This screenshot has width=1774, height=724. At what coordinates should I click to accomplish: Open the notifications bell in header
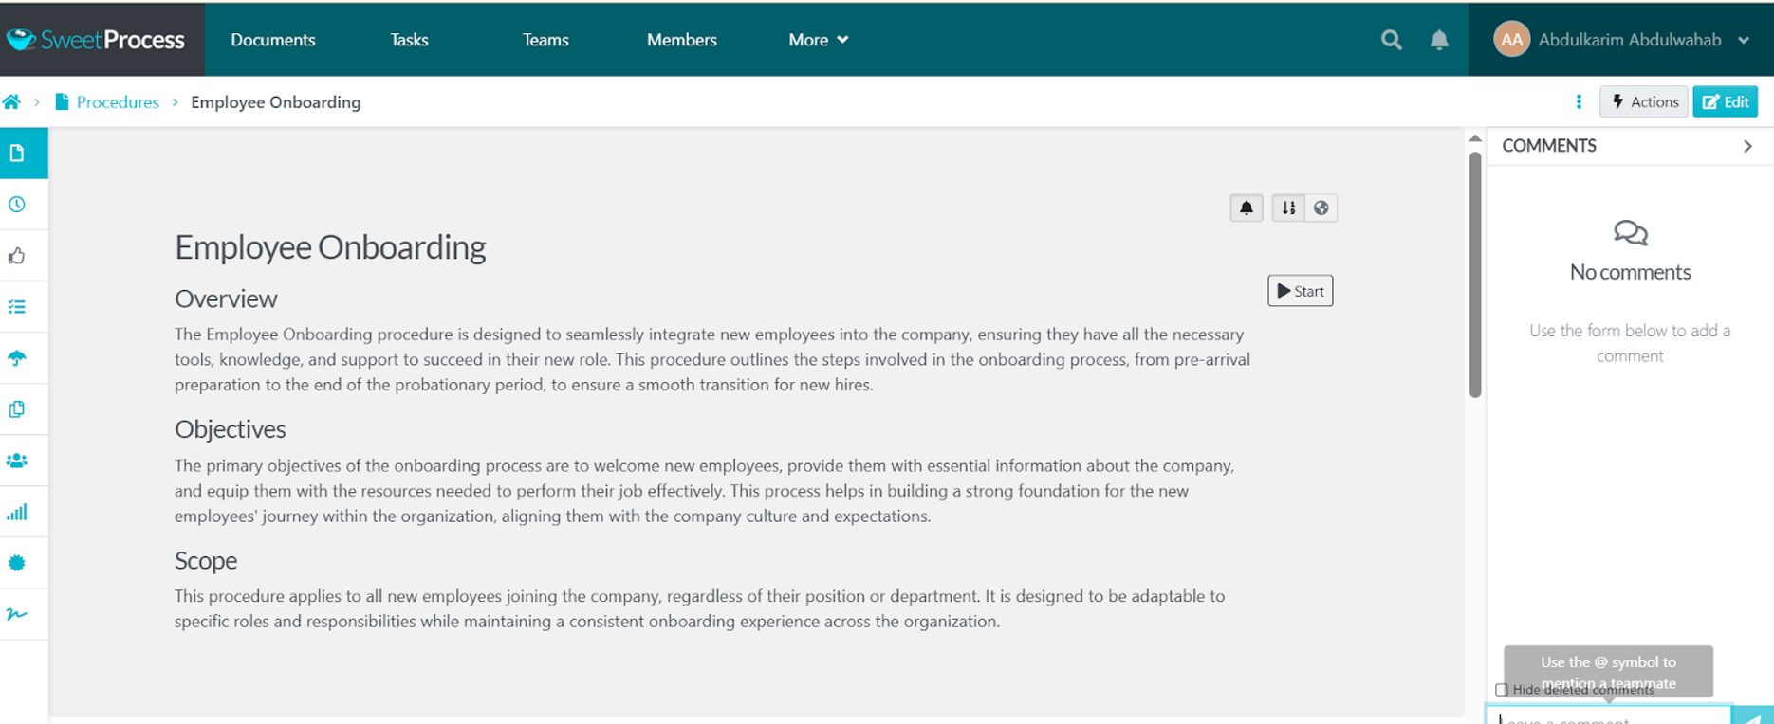[1439, 40]
